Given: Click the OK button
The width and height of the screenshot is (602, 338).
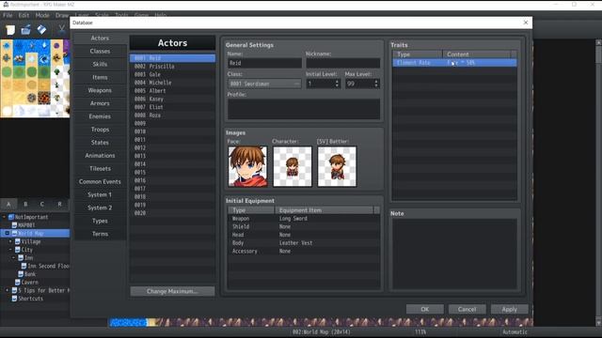Looking at the screenshot, I should point(424,309).
